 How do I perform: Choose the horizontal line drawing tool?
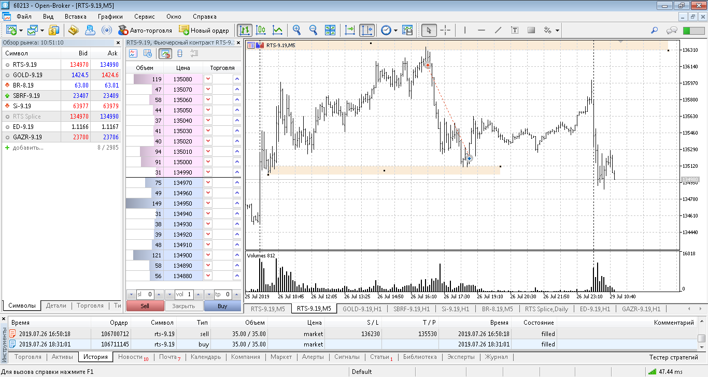tap(481, 30)
